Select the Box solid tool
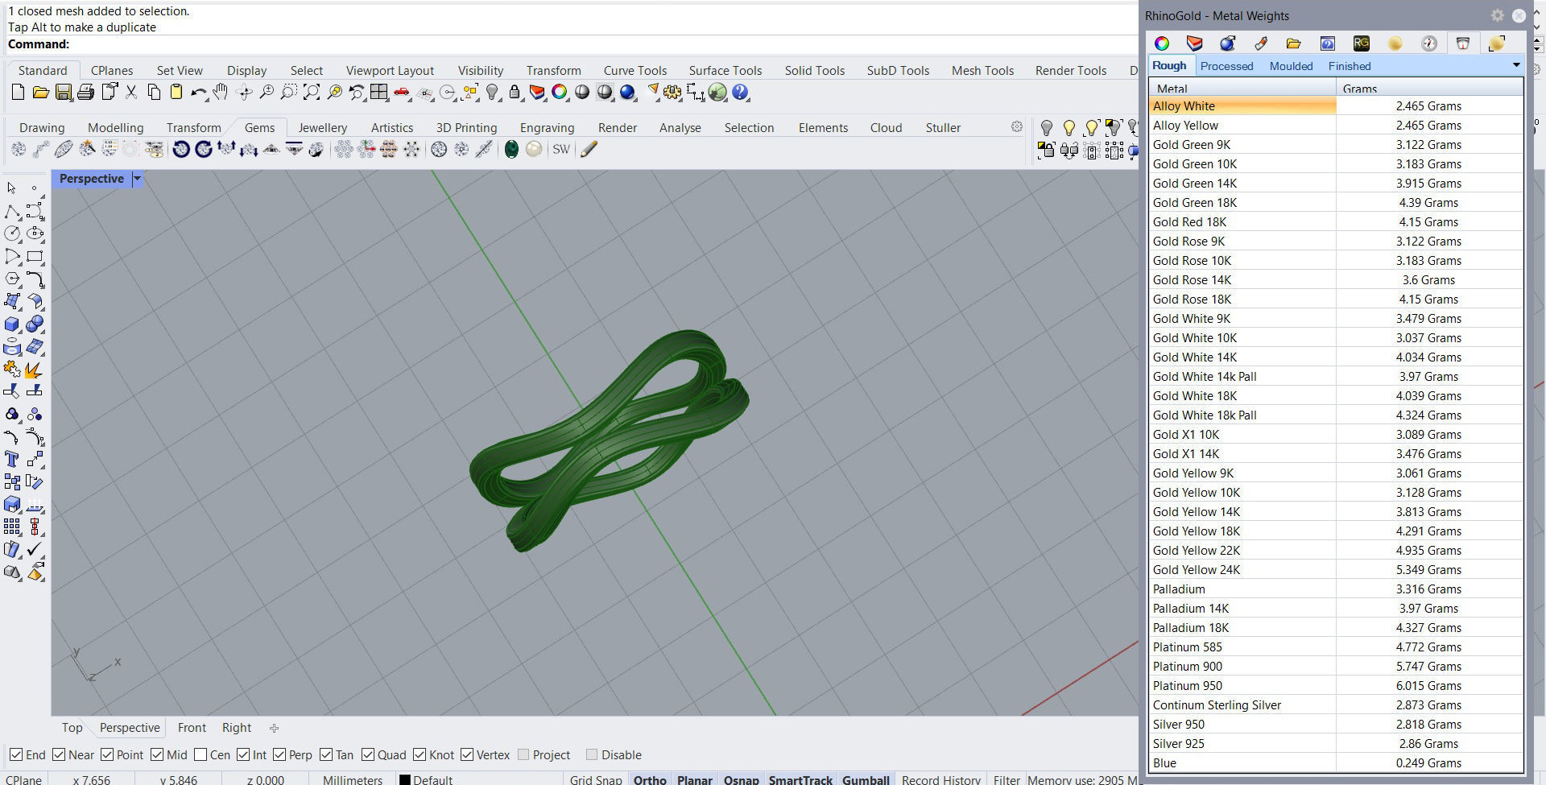1546x785 pixels. 11,324
